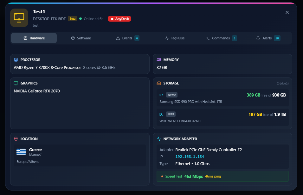Click the IP address 192.168.1.184
Viewport: 303px width, 195px height.
[190, 157]
